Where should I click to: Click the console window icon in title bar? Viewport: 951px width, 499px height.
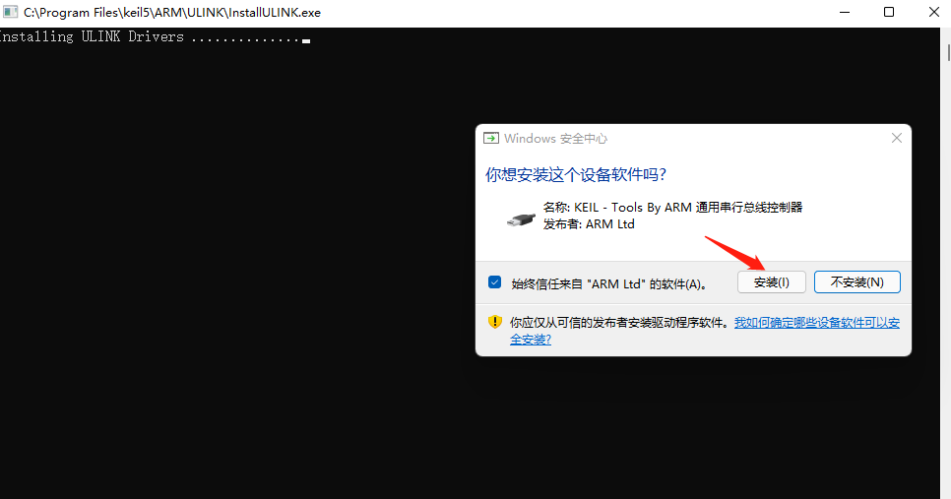10,12
